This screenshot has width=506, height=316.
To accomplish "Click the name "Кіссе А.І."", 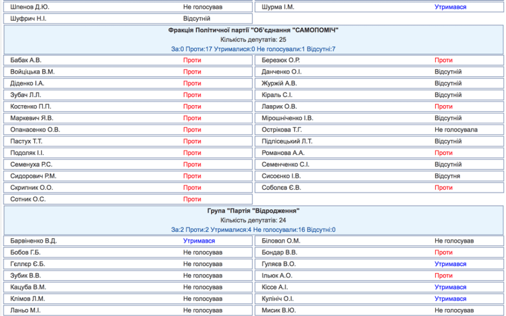I will (275, 287).
